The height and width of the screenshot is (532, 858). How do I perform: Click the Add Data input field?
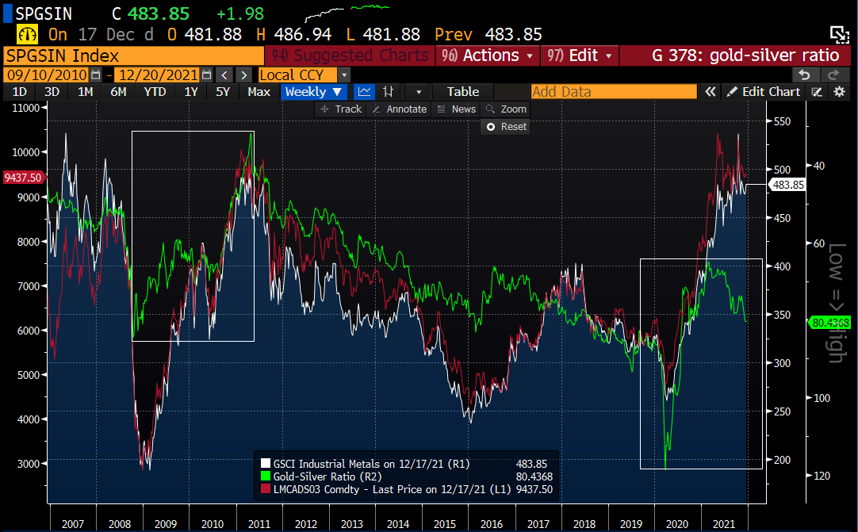click(614, 92)
